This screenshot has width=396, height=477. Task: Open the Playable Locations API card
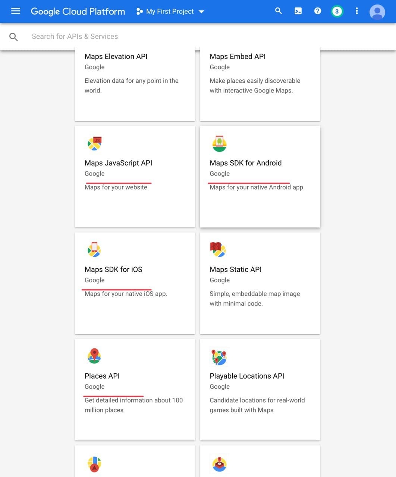(x=260, y=390)
